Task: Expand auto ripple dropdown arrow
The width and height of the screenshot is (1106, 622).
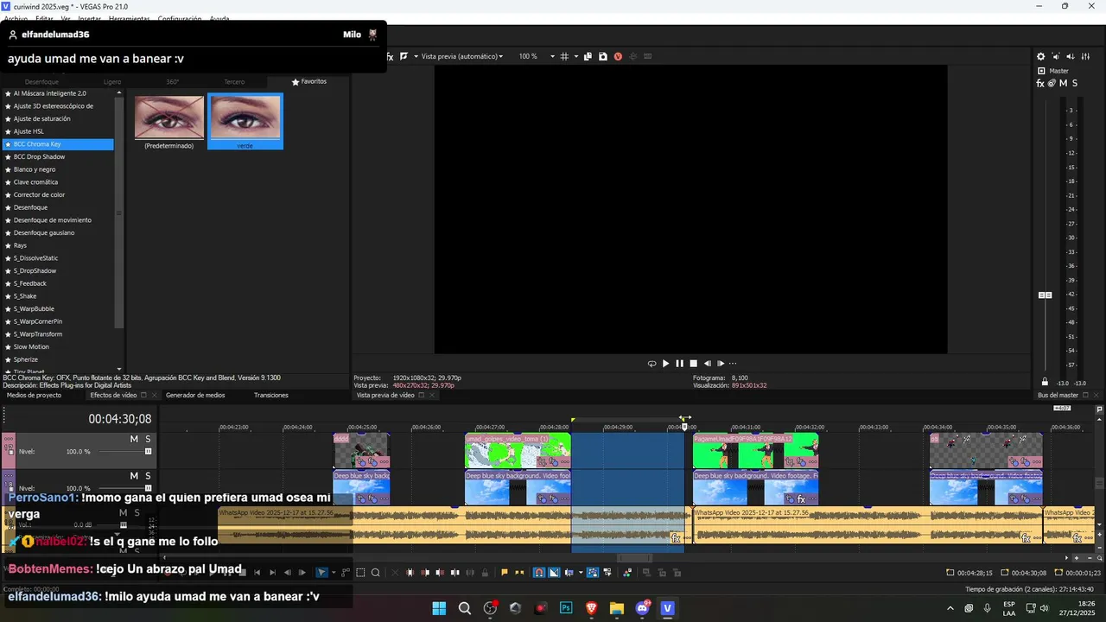Action: pyautogui.click(x=581, y=572)
